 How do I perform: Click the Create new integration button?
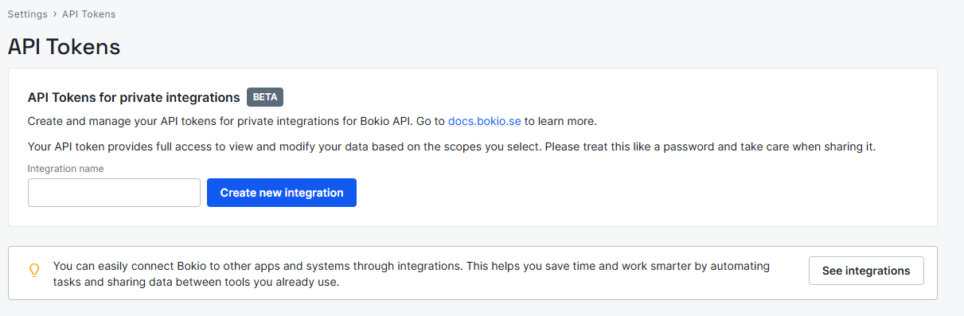coord(282,193)
